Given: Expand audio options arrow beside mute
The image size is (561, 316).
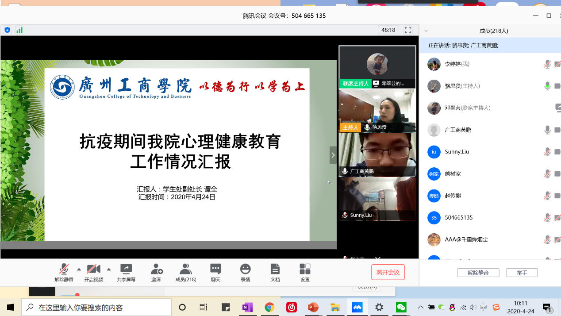Looking at the screenshot, I should [79, 269].
